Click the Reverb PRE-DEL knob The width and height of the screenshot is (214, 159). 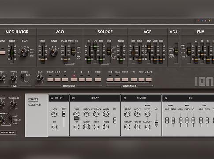[127, 114]
